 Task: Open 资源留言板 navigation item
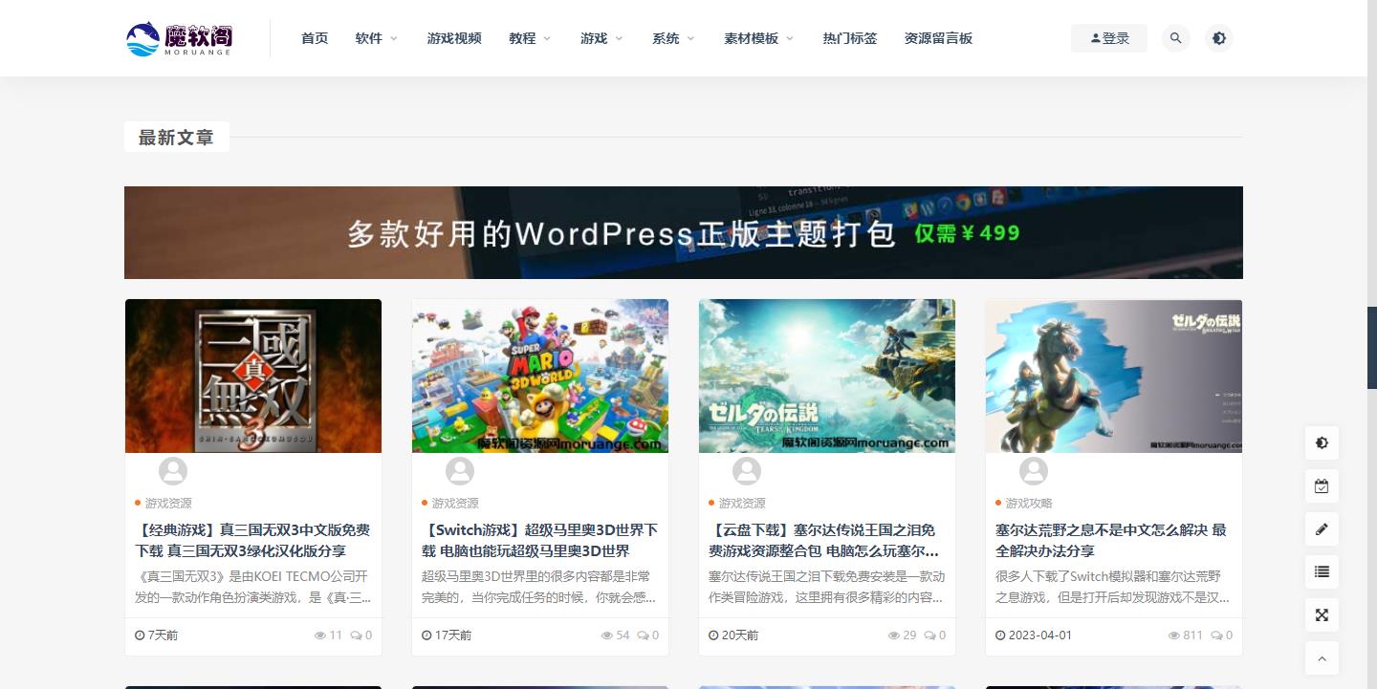click(939, 38)
